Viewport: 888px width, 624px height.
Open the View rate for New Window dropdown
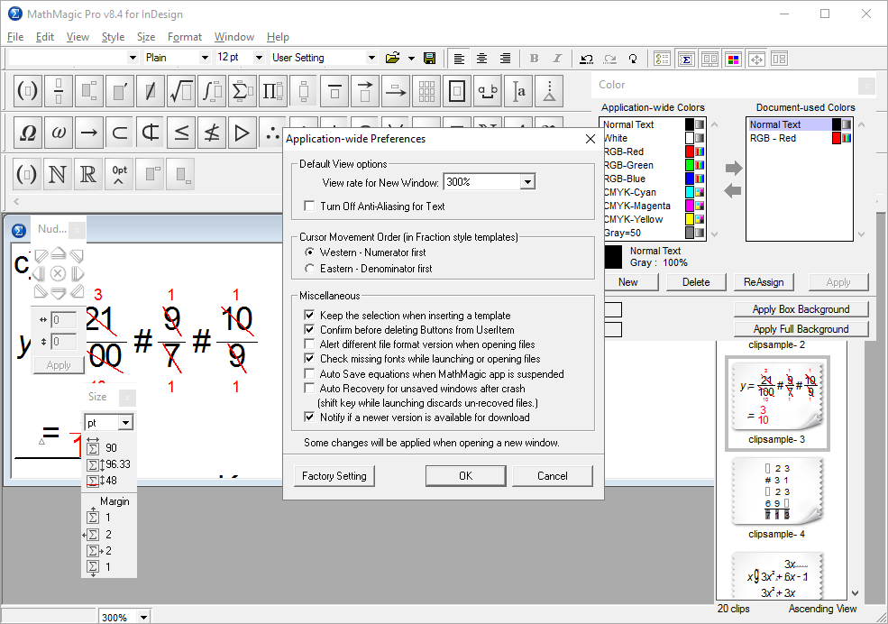(527, 182)
